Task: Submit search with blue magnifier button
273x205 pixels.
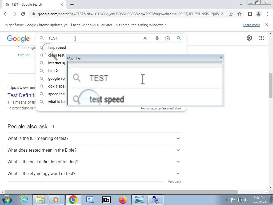Action: [179, 38]
